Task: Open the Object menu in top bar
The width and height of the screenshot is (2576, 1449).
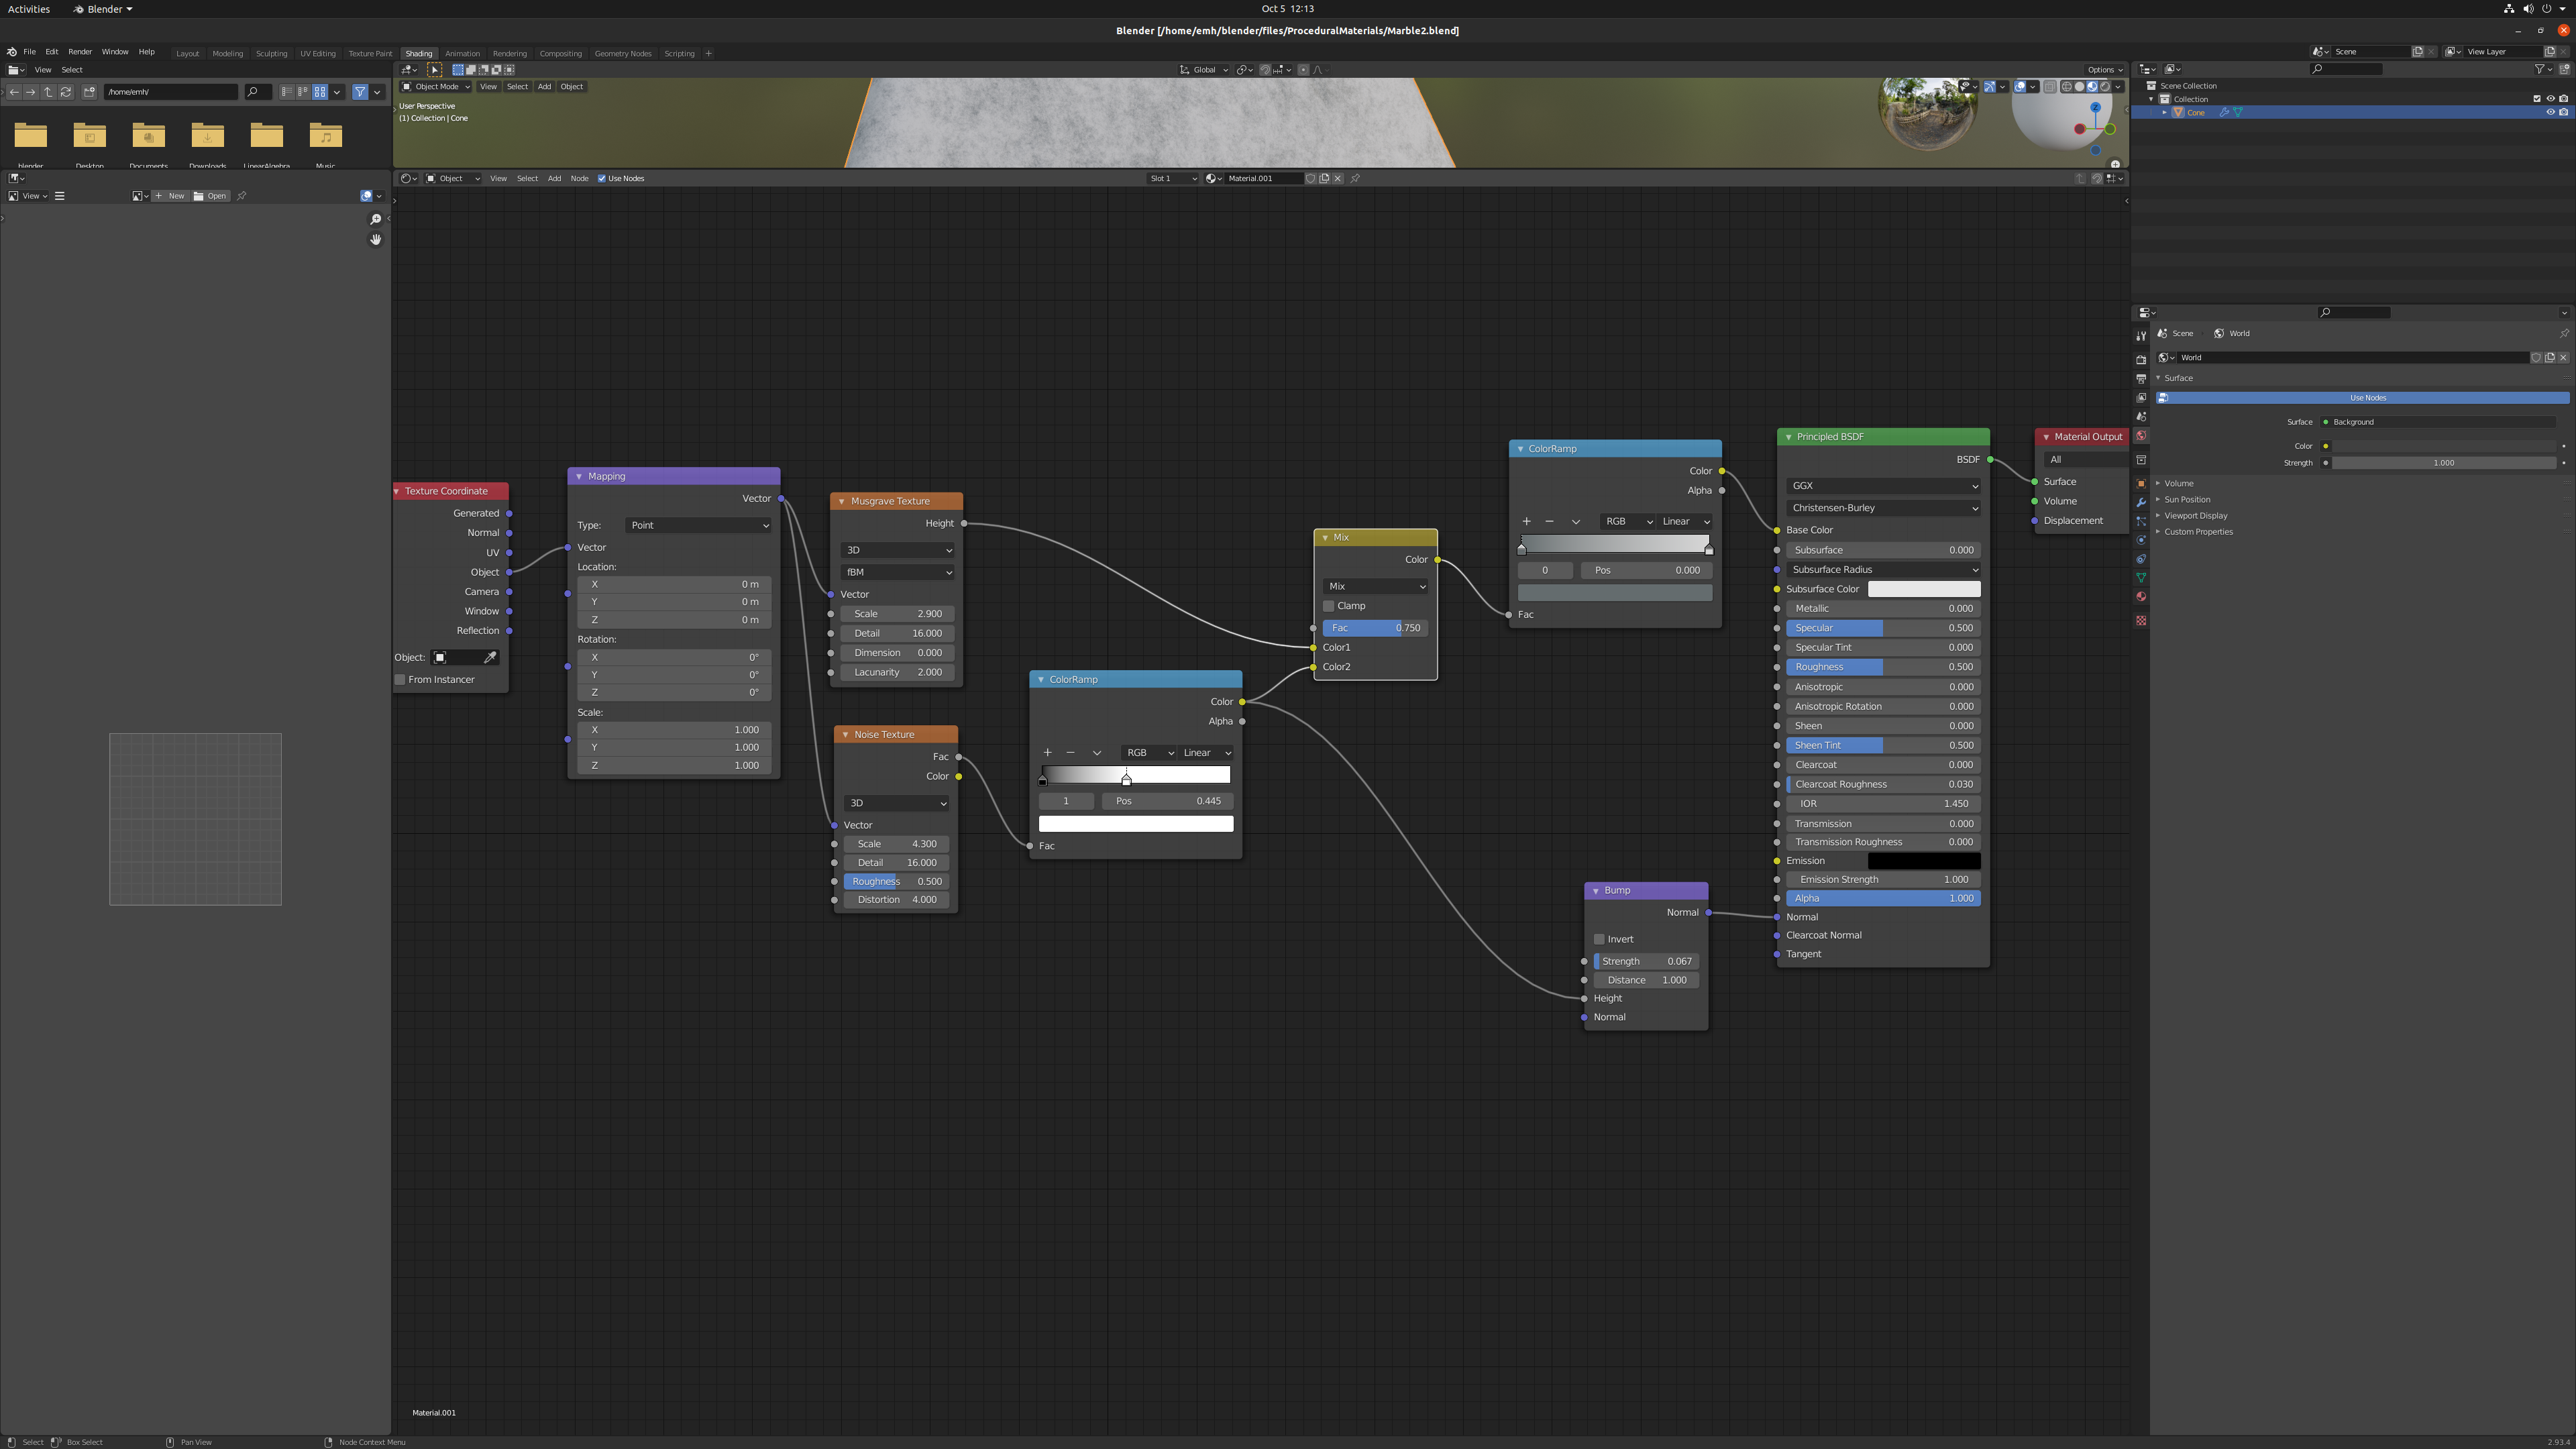Action: pos(570,85)
